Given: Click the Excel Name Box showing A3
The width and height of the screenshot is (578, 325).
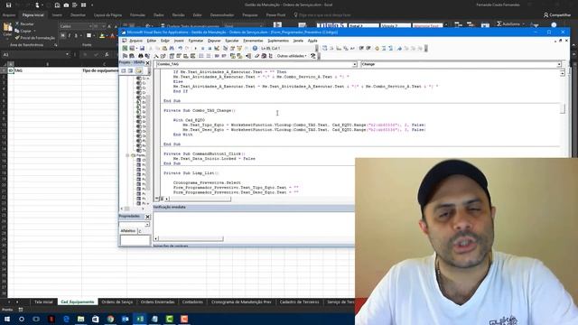Looking at the screenshot, I should click(x=33, y=54).
